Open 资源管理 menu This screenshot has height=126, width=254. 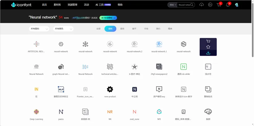pyautogui.click(x=72, y=5)
